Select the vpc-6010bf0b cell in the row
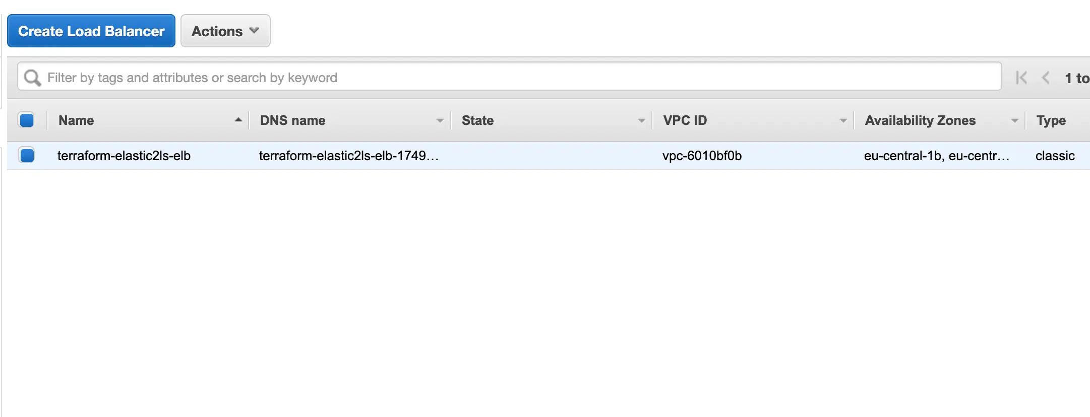Screen dimensions: 1090x417 click(x=702, y=156)
